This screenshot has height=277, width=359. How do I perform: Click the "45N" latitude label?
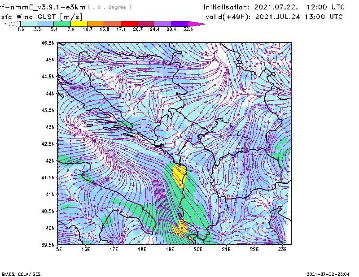(x=50, y=60)
